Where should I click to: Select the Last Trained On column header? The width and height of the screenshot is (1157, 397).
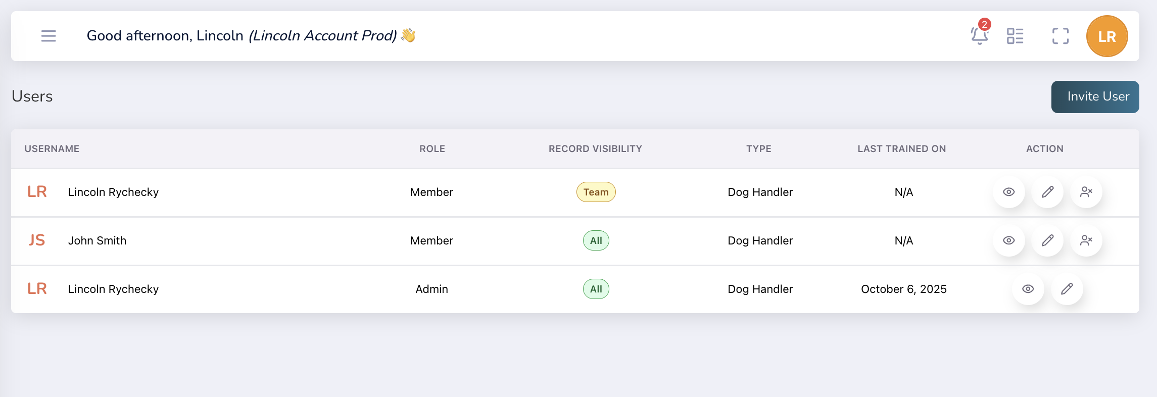902,148
